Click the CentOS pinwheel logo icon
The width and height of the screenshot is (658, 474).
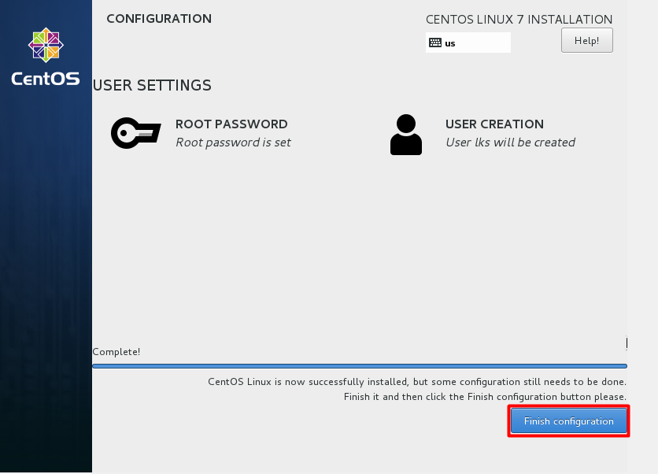pyautogui.click(x=45, y=46)
